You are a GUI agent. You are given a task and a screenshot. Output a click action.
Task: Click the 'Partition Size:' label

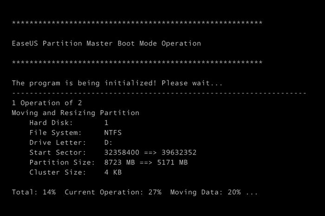(x=62, y=163)
